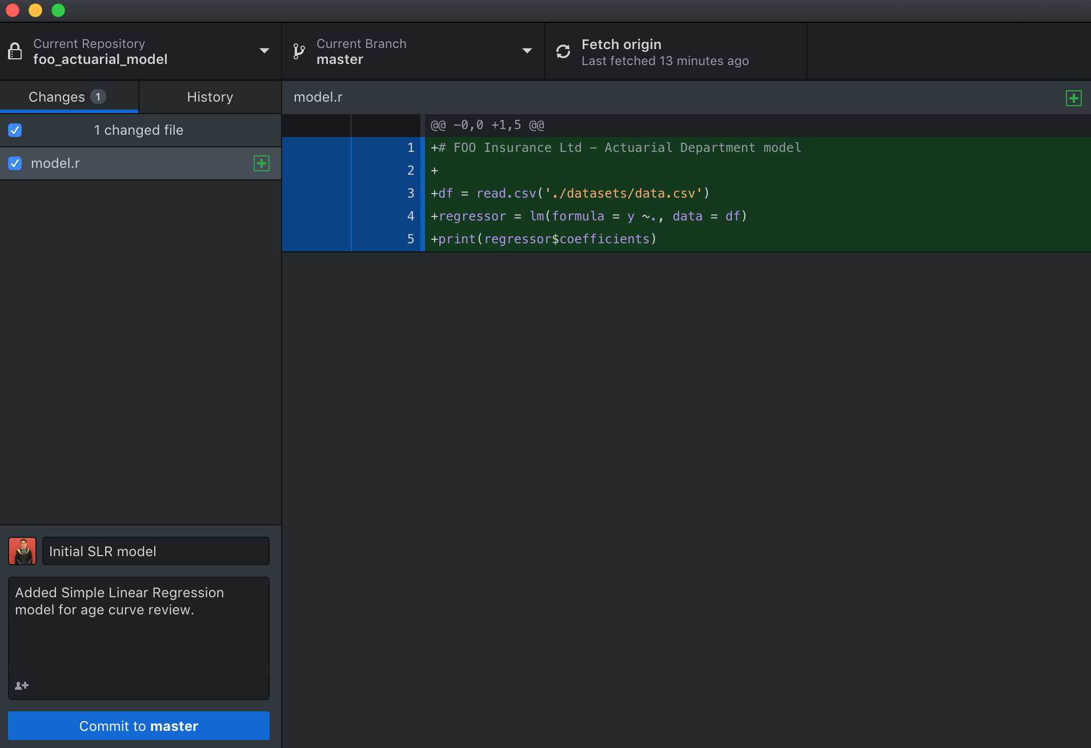Click the Commit to master button

point(138,726)
